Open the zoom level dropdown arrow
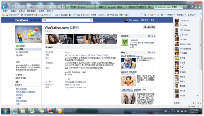204x116 pixels. [x=198, y=106]
